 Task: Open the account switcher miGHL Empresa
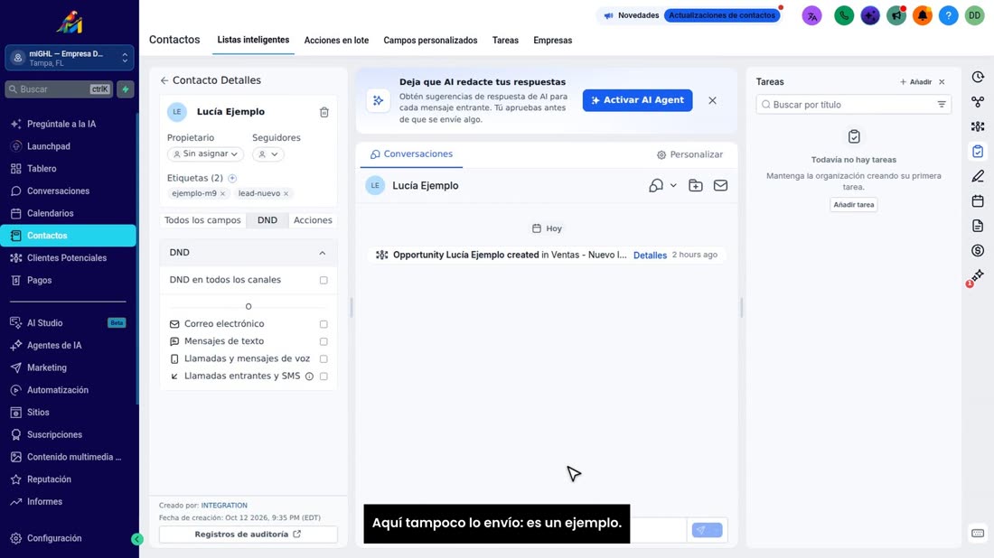(x=70, y=59)
